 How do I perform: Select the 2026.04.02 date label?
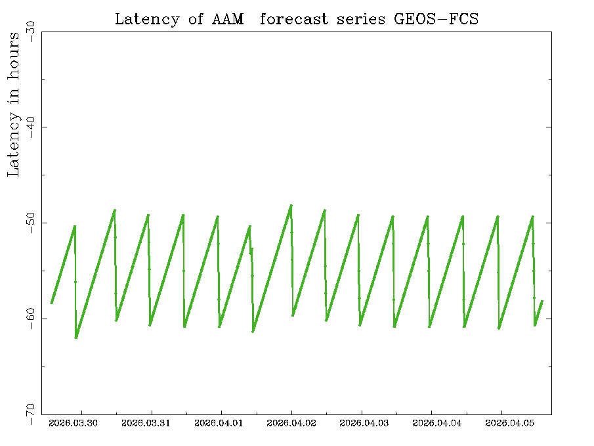(x=291, y=424)
